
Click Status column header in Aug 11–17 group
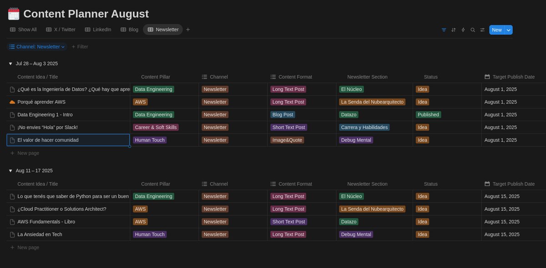click(431, 184)
